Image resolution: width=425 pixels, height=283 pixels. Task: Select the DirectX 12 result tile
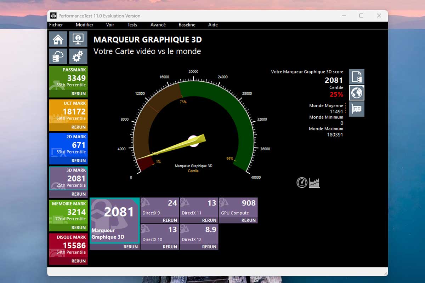coord(199,234)
